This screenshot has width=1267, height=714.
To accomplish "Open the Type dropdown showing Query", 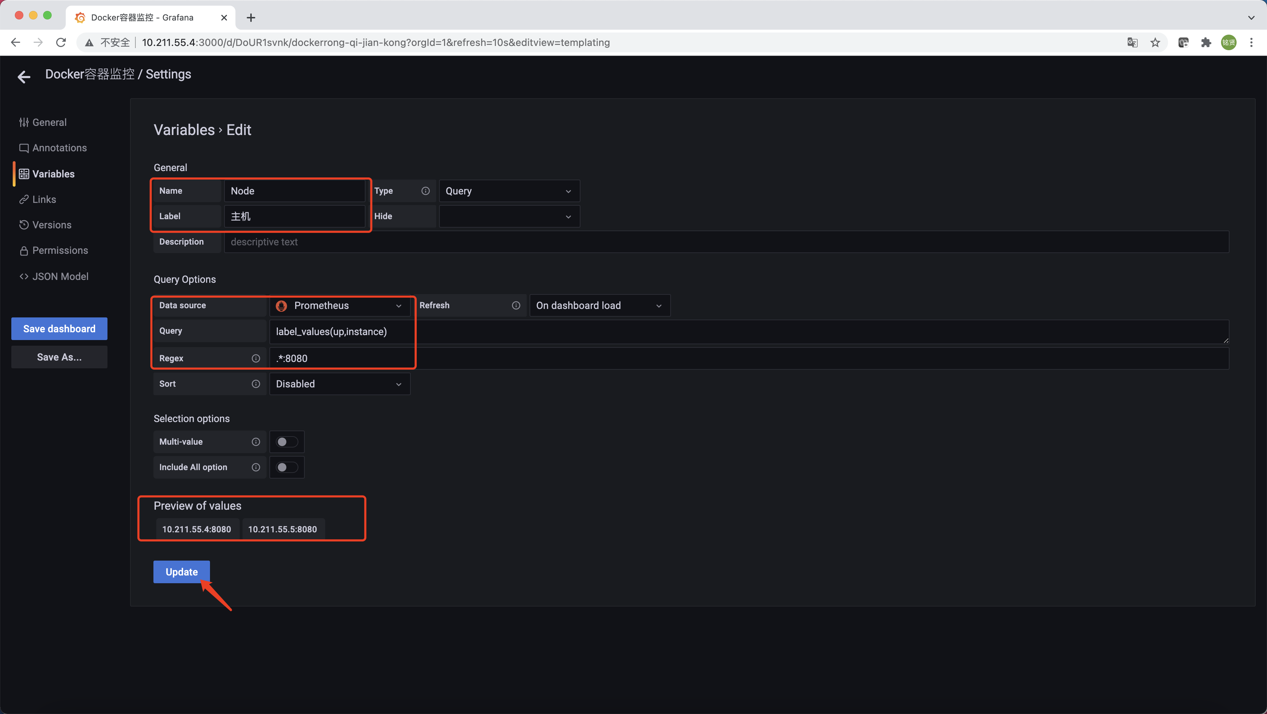I will coord(509,191).
